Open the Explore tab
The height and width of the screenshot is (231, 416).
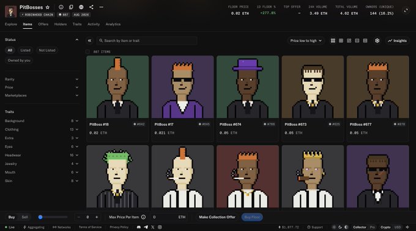[11, 24]
